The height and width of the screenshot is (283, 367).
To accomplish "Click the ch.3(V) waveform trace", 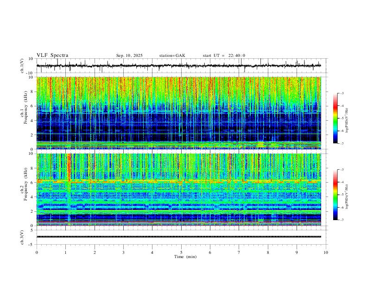I will tap(179, 237).
